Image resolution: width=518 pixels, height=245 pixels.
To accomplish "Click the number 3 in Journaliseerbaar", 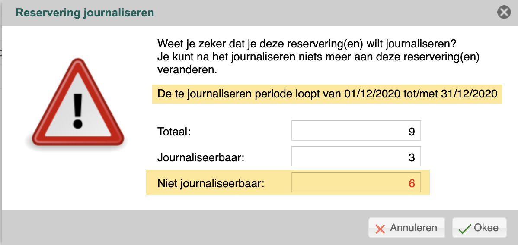I will coord(412,157).
